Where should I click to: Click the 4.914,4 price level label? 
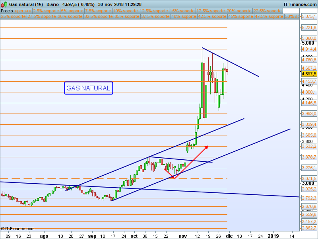pyautogui.click(x=309, y=49)
